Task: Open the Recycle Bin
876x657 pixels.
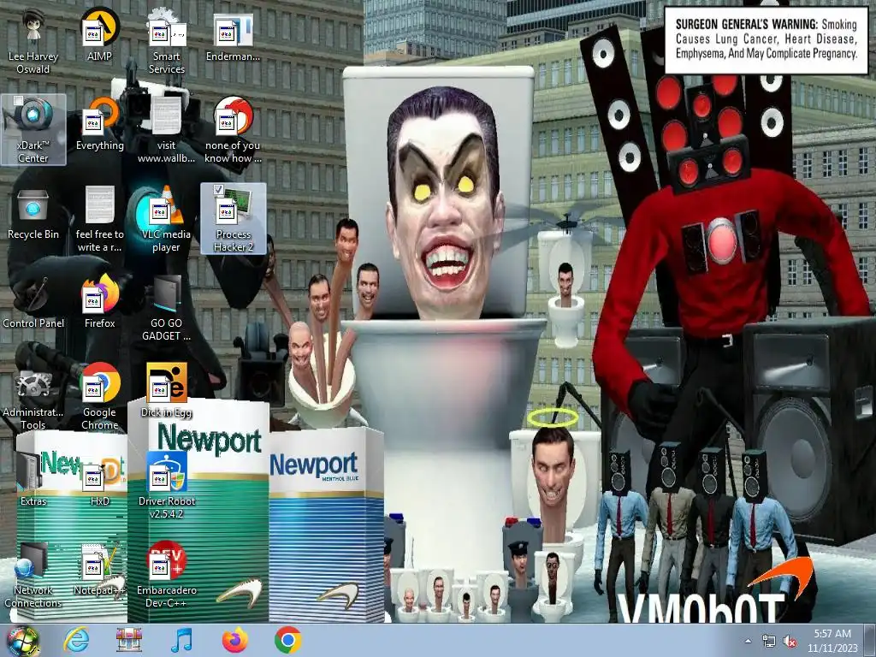Action: pyautogui.click(x=33, y=213)
